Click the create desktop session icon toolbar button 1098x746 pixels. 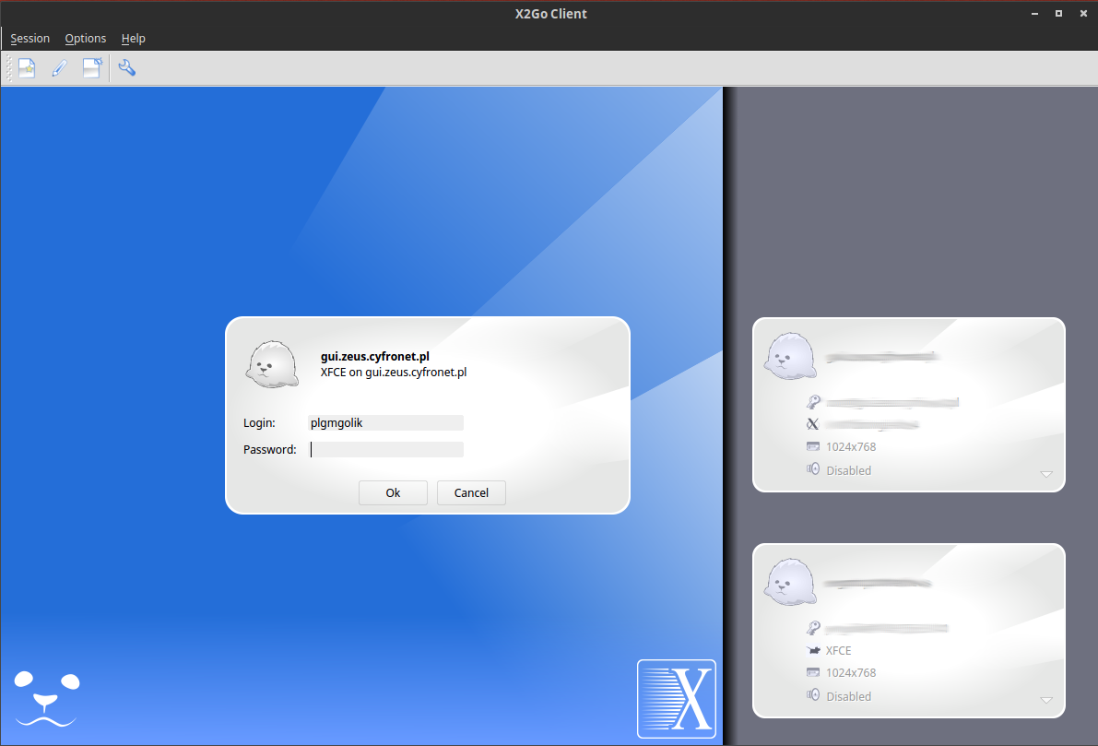pos(92,68)
